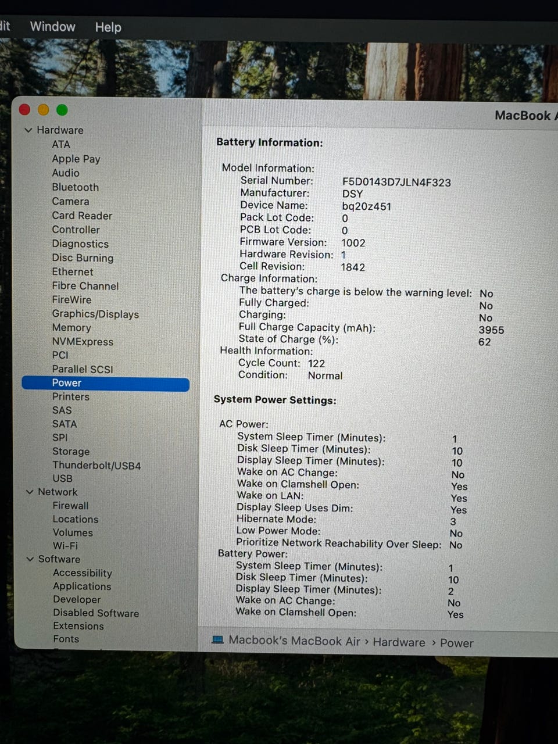558x744 pixels.
Task: Select Accessibility under Software
Action: (83, 573)
